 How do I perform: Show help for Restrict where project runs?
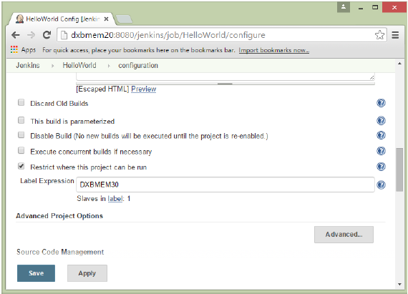(381, 167)
